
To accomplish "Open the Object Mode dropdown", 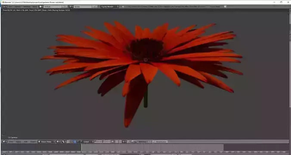I will [x=46, y=142].
